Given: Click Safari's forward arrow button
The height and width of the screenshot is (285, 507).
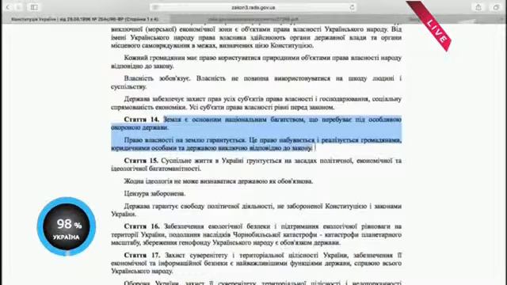Looking at the screenshot, I should 19,7.
